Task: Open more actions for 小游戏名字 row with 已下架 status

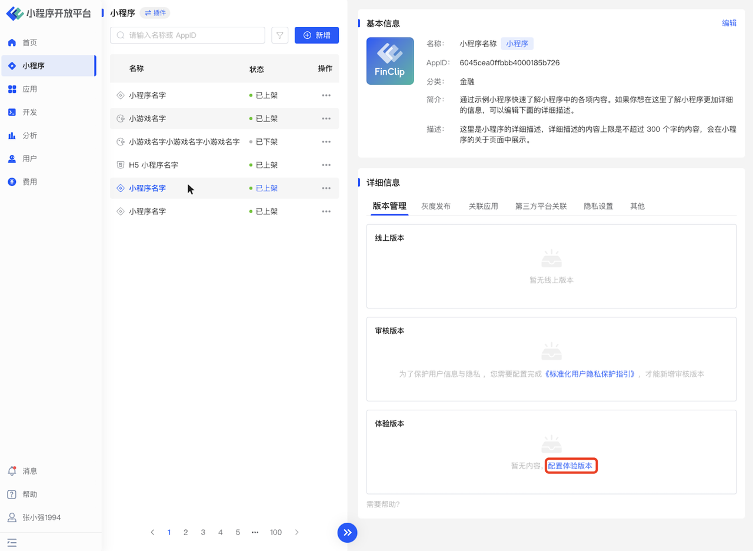Action: coord(326,142)
